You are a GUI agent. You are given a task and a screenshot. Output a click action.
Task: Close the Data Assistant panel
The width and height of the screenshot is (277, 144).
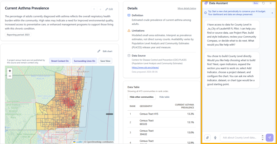[x=270, y=3]
